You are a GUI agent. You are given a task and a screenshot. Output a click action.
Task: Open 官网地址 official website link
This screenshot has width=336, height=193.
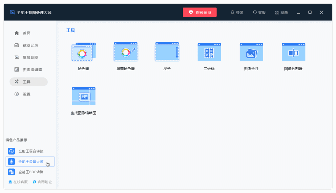point(43,182)
